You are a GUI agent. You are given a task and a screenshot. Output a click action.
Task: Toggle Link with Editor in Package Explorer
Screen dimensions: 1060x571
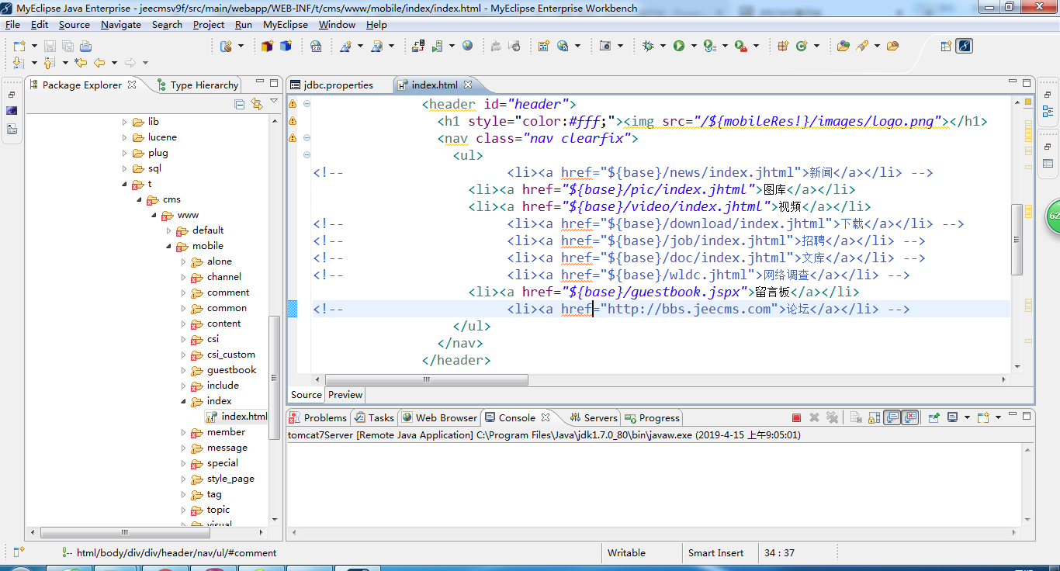(x=257, y=104)
